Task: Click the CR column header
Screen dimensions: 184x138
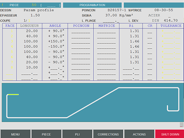Action: coord(150,26)
